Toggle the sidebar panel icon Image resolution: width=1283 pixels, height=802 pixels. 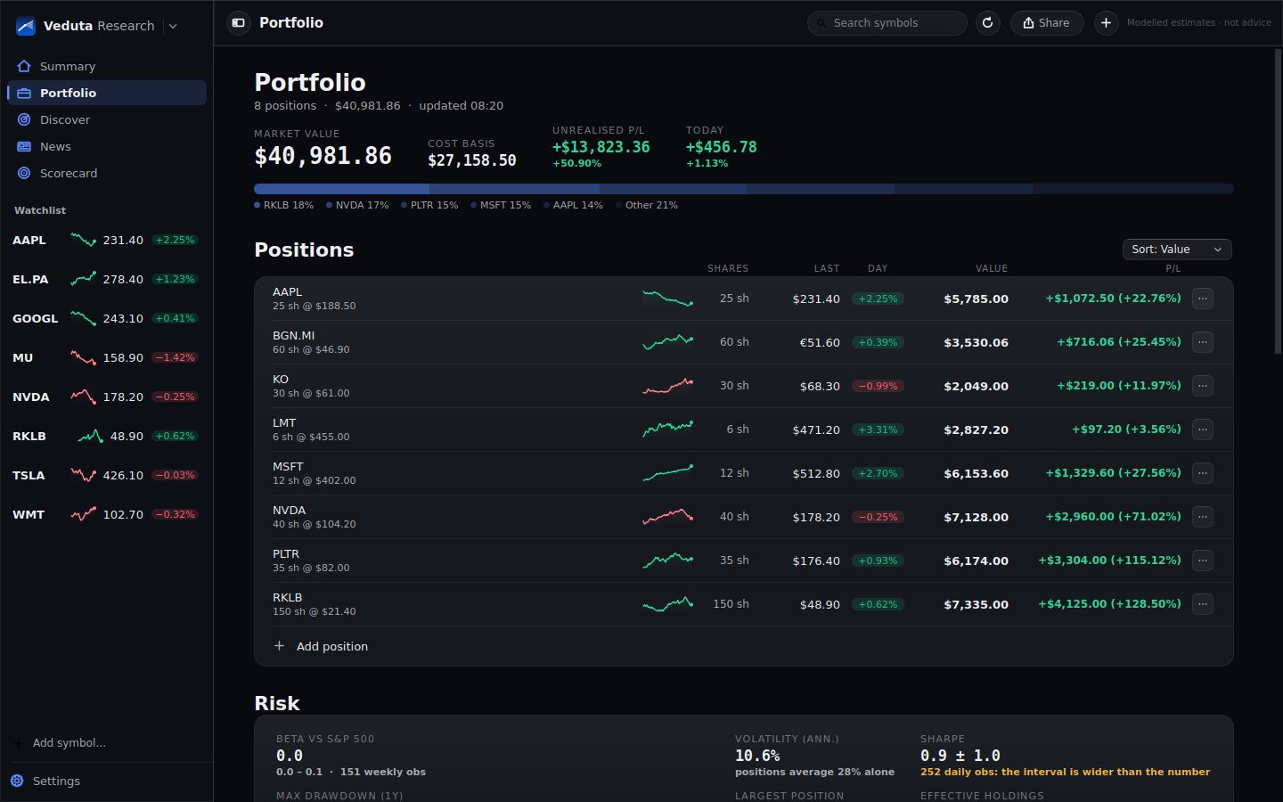coord(238,23)
